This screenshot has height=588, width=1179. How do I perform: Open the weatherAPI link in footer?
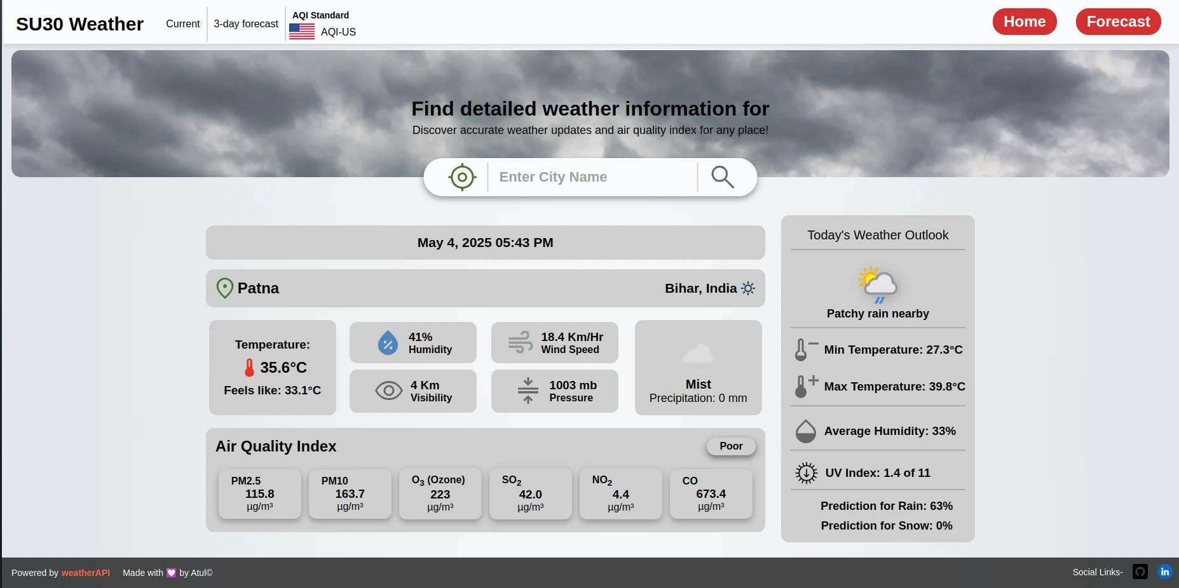(86, 573)
